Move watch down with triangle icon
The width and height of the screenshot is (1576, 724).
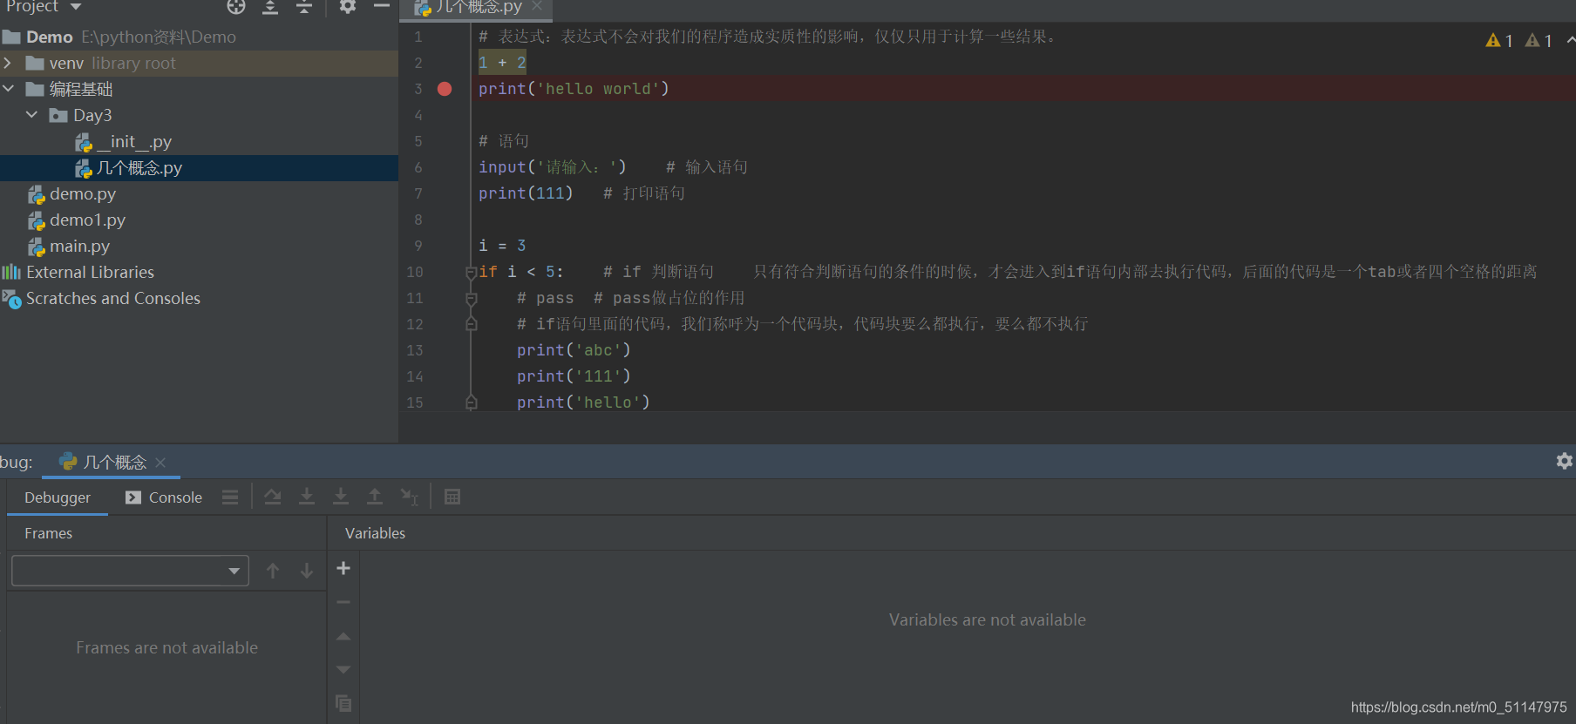click(x=343, y=669)
